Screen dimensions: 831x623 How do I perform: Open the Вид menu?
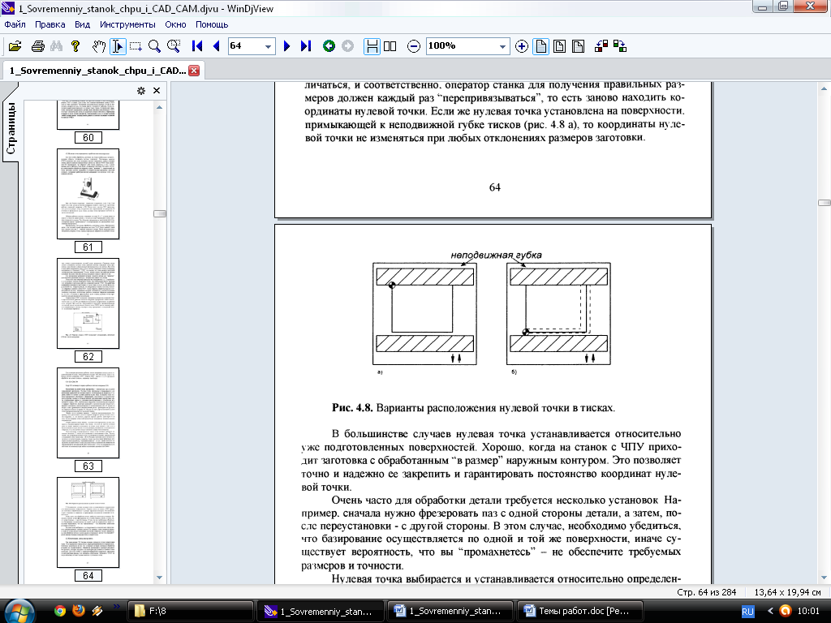[x=82, y=24]
